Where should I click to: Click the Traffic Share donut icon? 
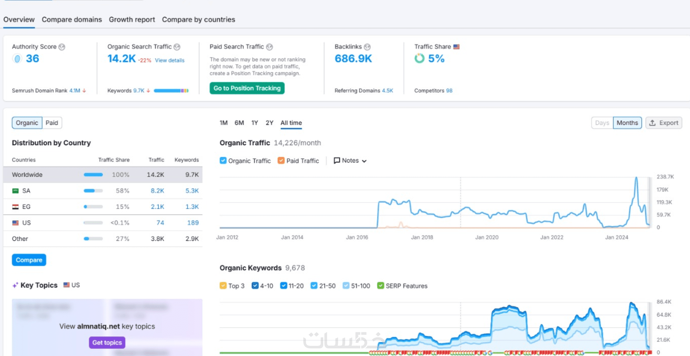(419, 58)
